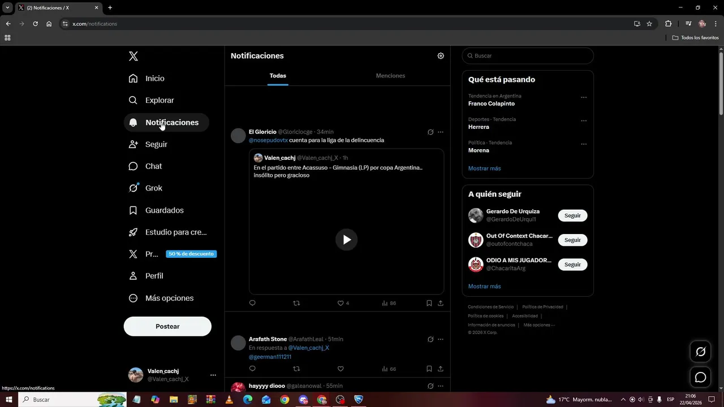
Task: Open File Explorer from taskbar
Action: [x=174, y=400]
